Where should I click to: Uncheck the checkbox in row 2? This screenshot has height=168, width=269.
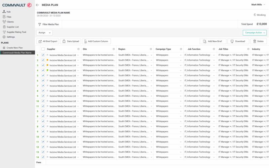click(43, 60)
